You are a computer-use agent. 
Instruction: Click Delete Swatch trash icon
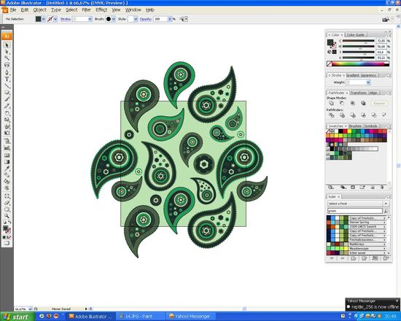click(x=382, y=187)
